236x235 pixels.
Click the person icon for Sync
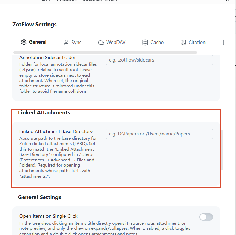click(x=66, y=43)
